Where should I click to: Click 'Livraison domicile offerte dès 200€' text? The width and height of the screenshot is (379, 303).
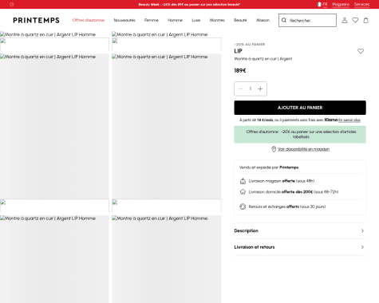[x=294, y=191]
